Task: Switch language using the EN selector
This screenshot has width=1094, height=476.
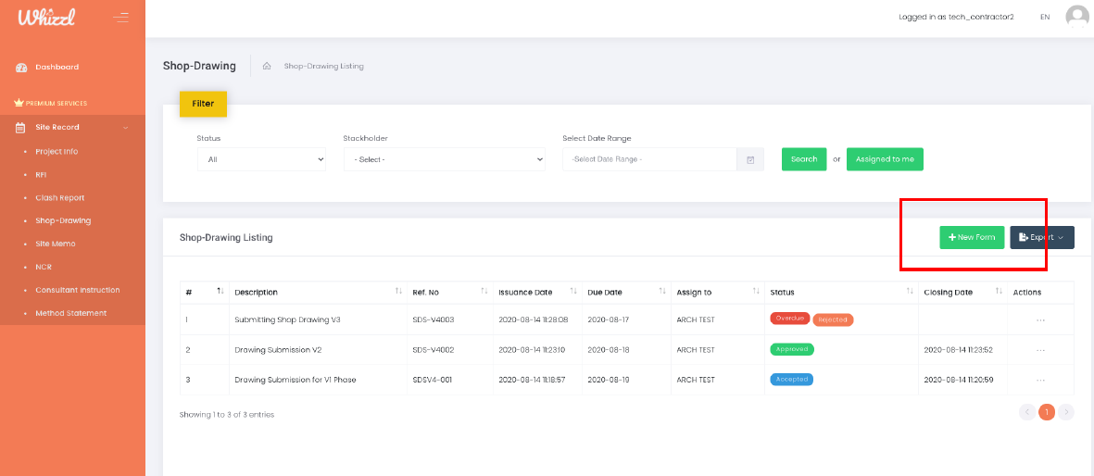Action: tap(1045, 17)
